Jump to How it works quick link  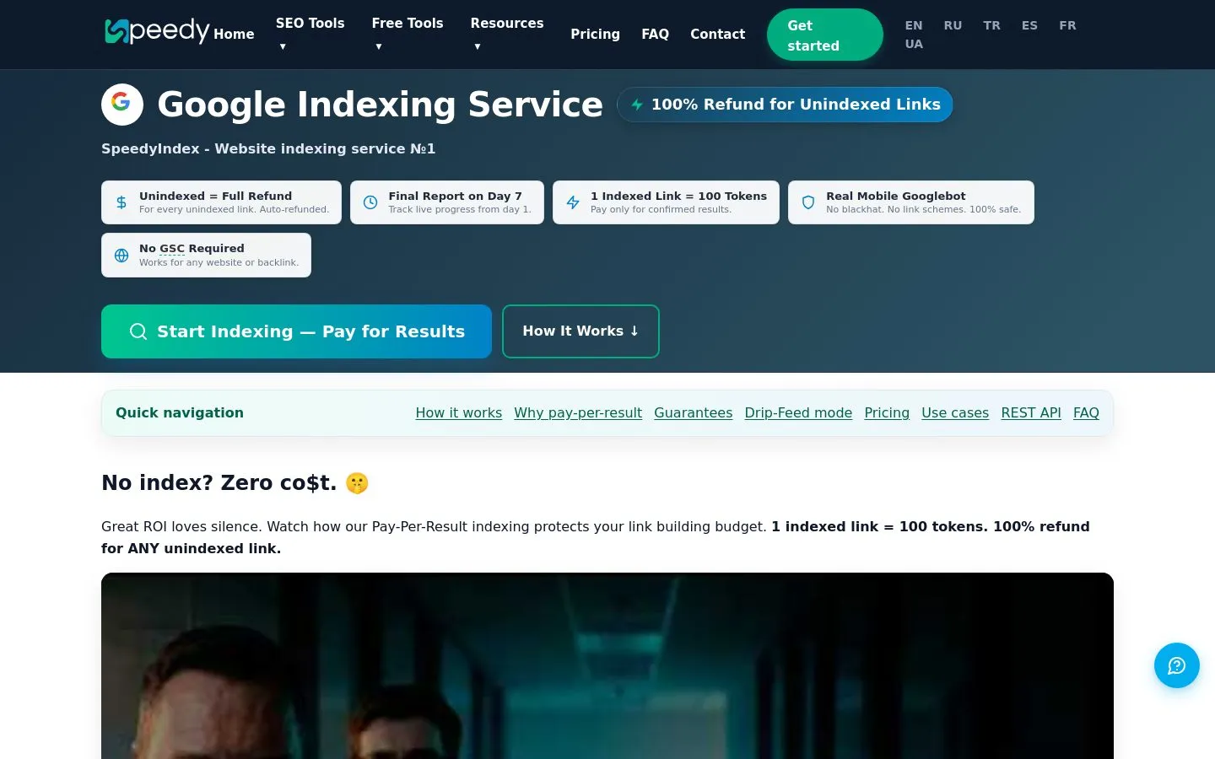pyautogui.click(x=458, y=412)
